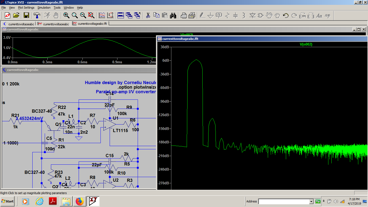
Task: Click the 3.6V axis label in waveform window
Action: tap(7, 37)
